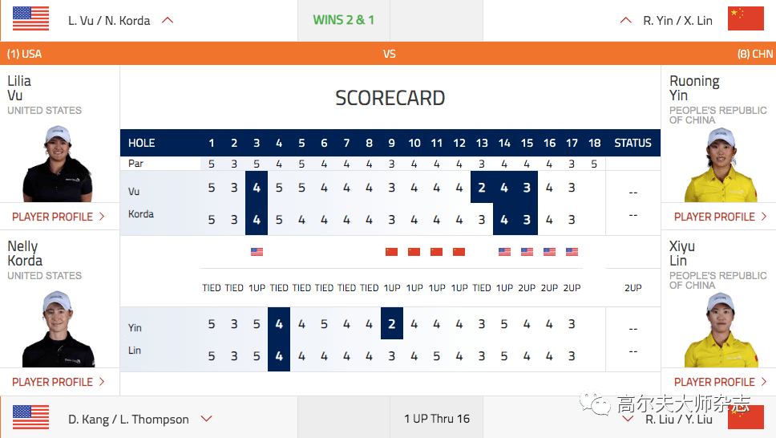The height and width of the screenshot is (438, 776).
Task: Click the China flag marker under hole 12
Action: tap(459, 252)
